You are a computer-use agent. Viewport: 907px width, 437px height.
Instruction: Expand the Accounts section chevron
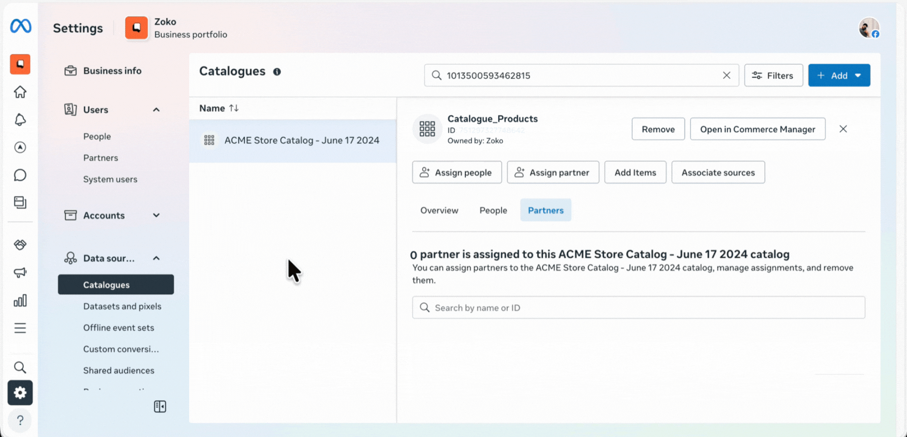(156, 215)
